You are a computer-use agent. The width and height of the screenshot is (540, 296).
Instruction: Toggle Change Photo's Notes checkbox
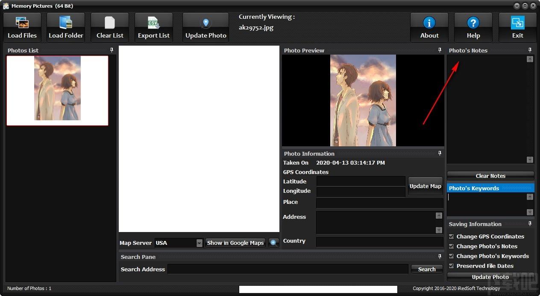click(x=451, y=246)
